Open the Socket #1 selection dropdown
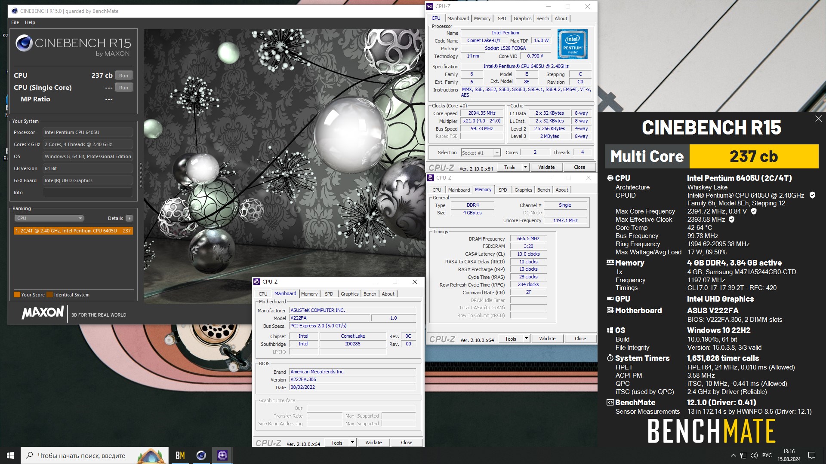 (x=480, y=153)
